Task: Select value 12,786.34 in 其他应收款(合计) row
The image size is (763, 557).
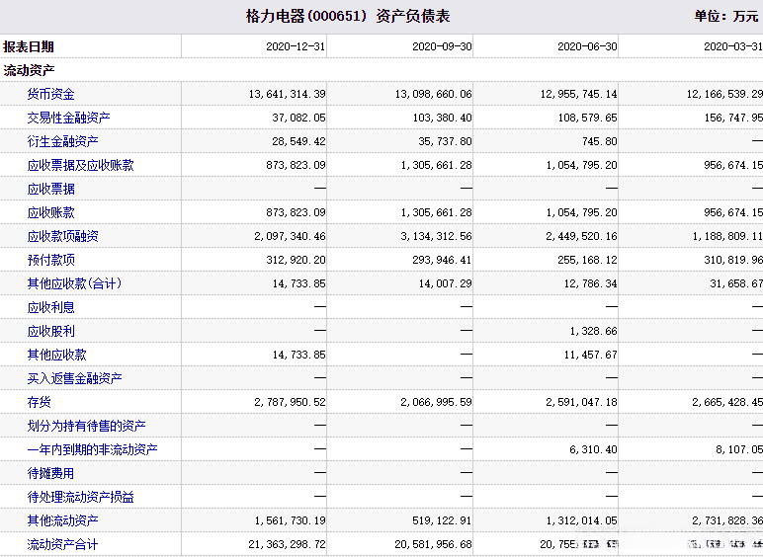Action: (591, 284)
